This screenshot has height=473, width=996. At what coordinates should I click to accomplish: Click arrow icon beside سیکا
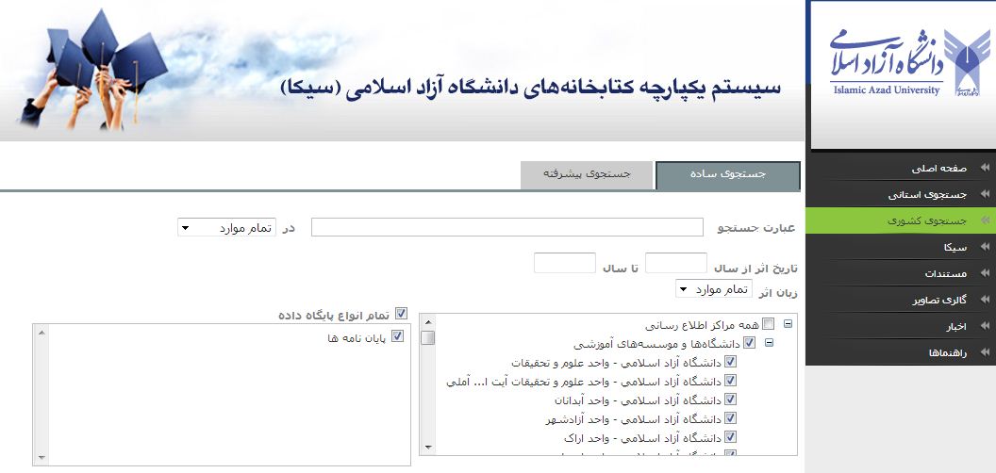point(985,247)
